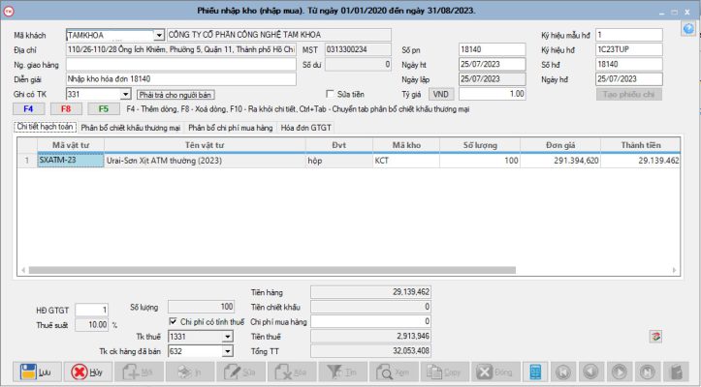Go to previous record navigation button
The image size is (701, 387).
pos(591,372)
